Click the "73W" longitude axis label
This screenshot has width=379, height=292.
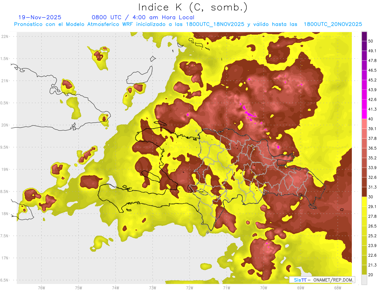click(153, 288)
